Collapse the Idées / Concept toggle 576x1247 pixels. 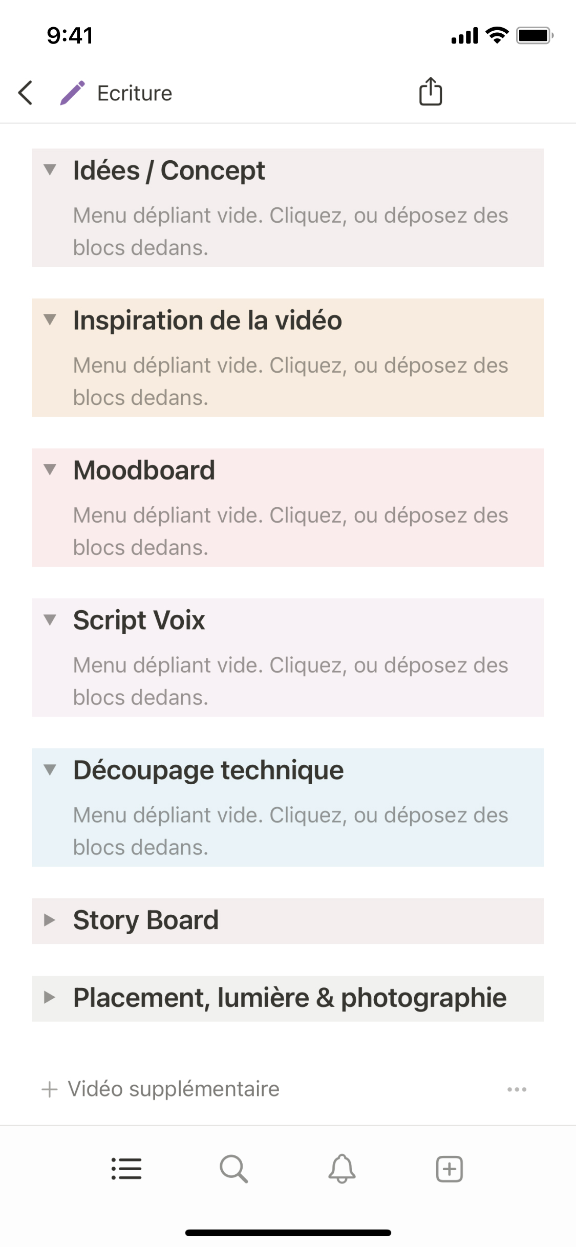pos(50,169)
